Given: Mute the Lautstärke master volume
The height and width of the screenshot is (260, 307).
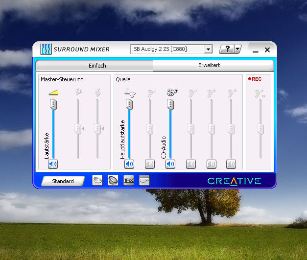Looking at the screenshot, I should click(x=53, y=164).
